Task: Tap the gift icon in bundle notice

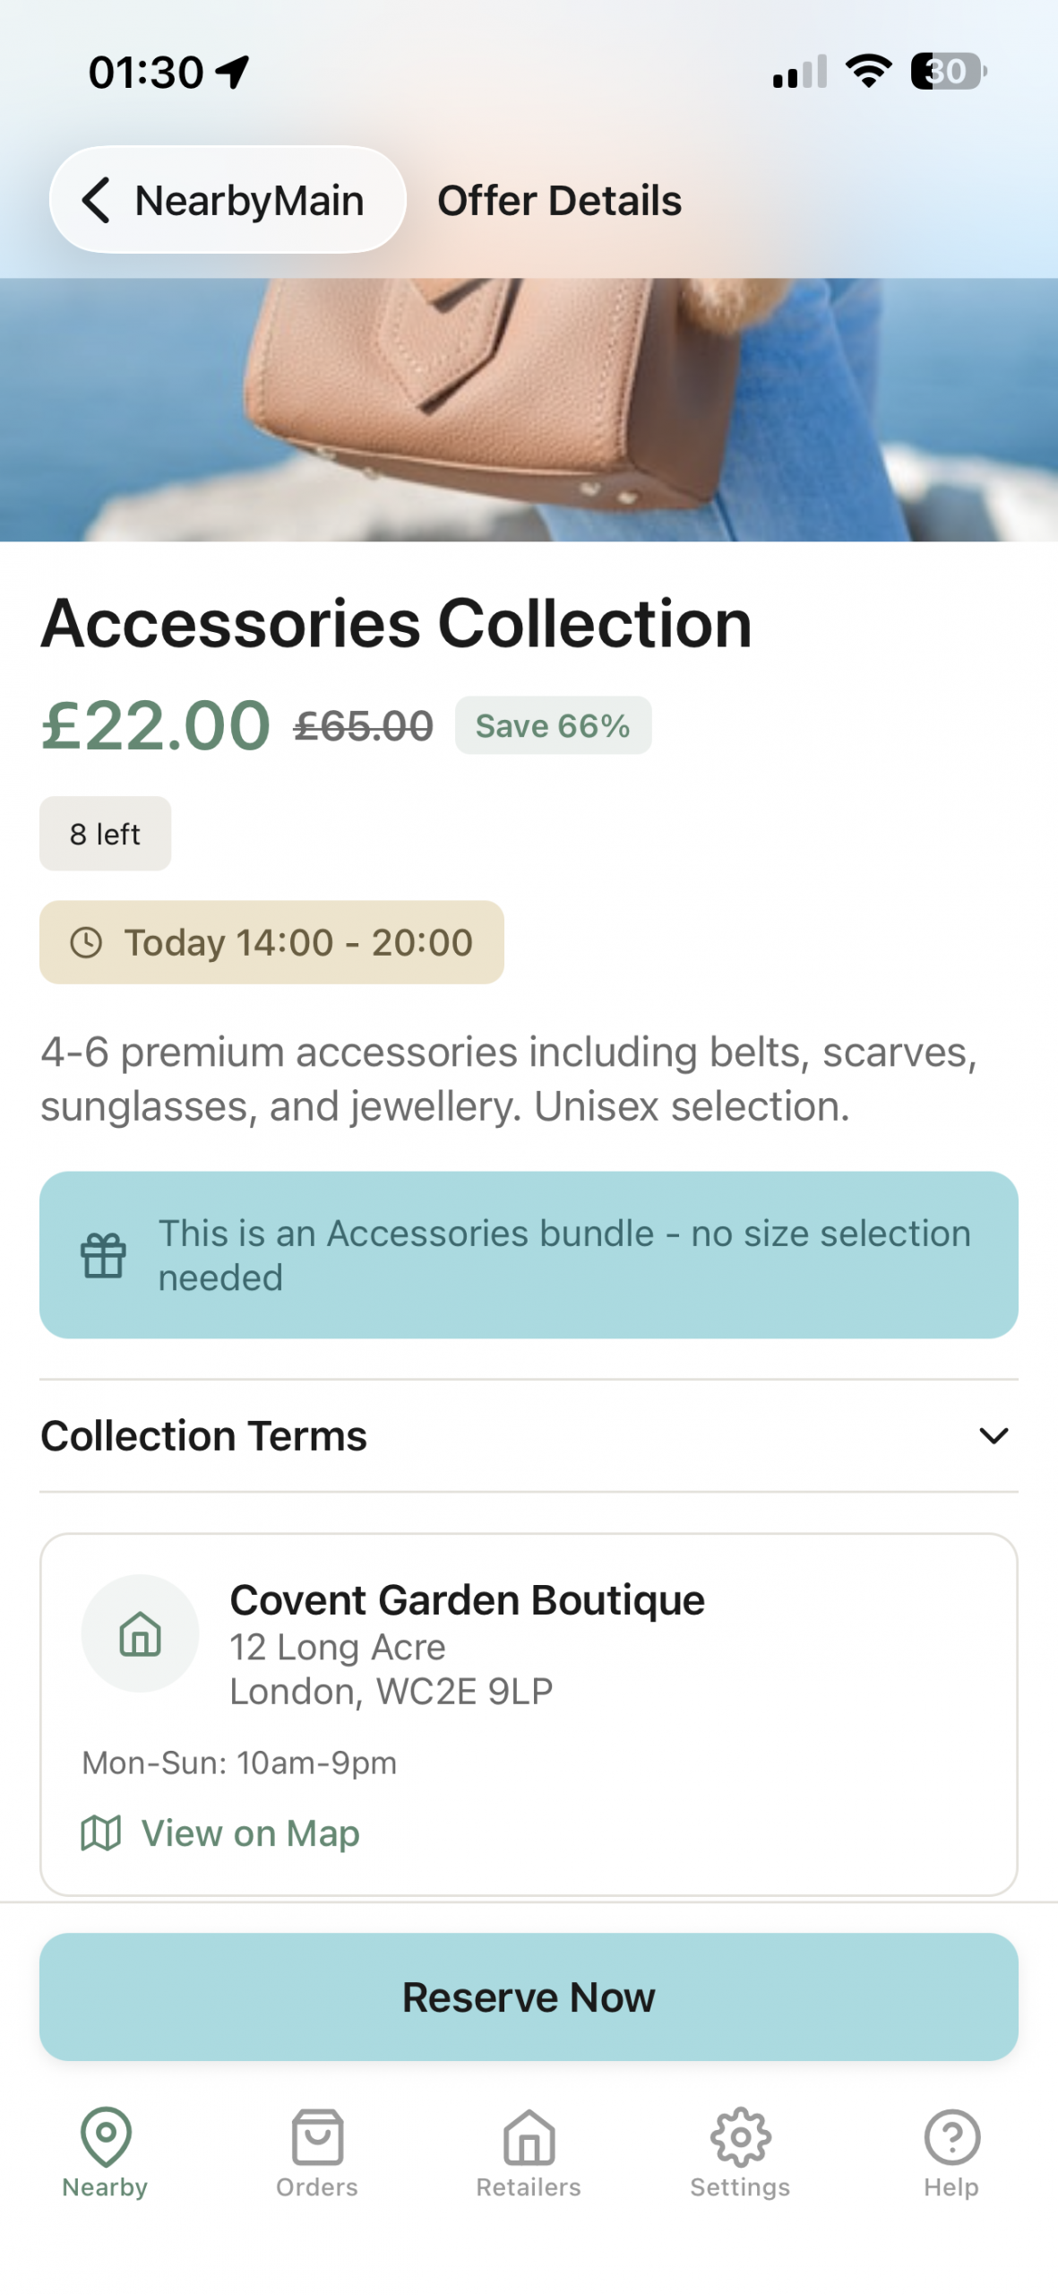Action: pos(103,1254)
